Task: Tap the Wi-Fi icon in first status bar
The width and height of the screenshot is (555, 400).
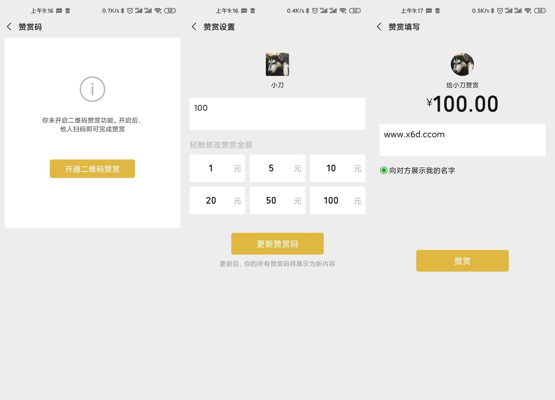Action: 158,11
